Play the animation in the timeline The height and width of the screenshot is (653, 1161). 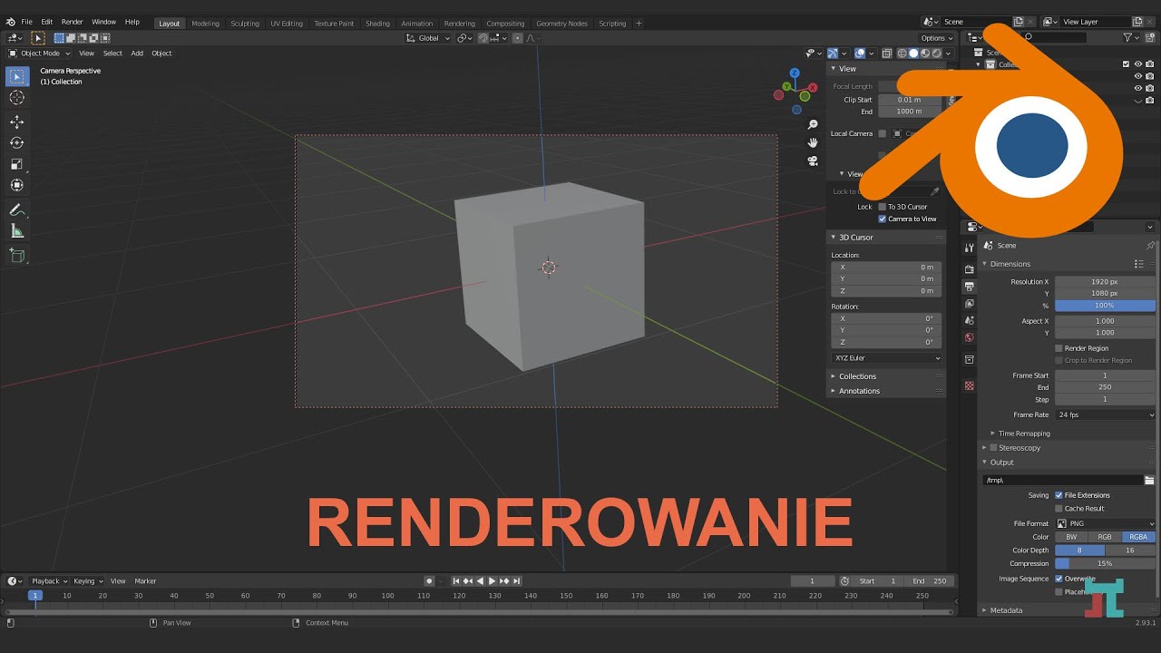tap(492, 580)
